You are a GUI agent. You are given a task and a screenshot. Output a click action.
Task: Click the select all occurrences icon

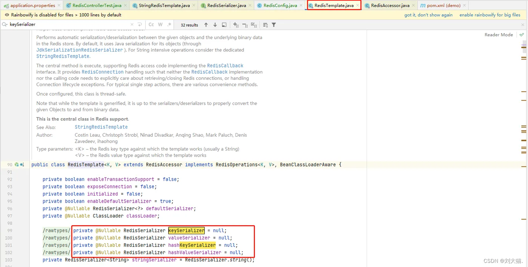[254, 25]
